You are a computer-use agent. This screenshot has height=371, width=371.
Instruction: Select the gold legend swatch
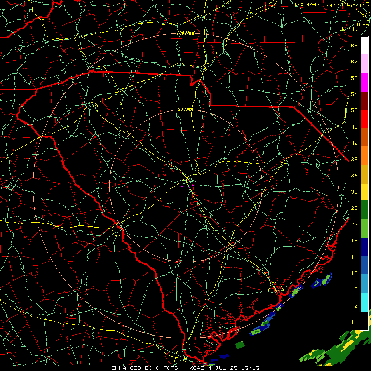[x=364, y=174]
